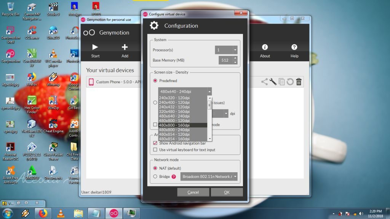Select the custom screen size radio button
This screenshot has width=390, height=219.
[x=155, y=103]
